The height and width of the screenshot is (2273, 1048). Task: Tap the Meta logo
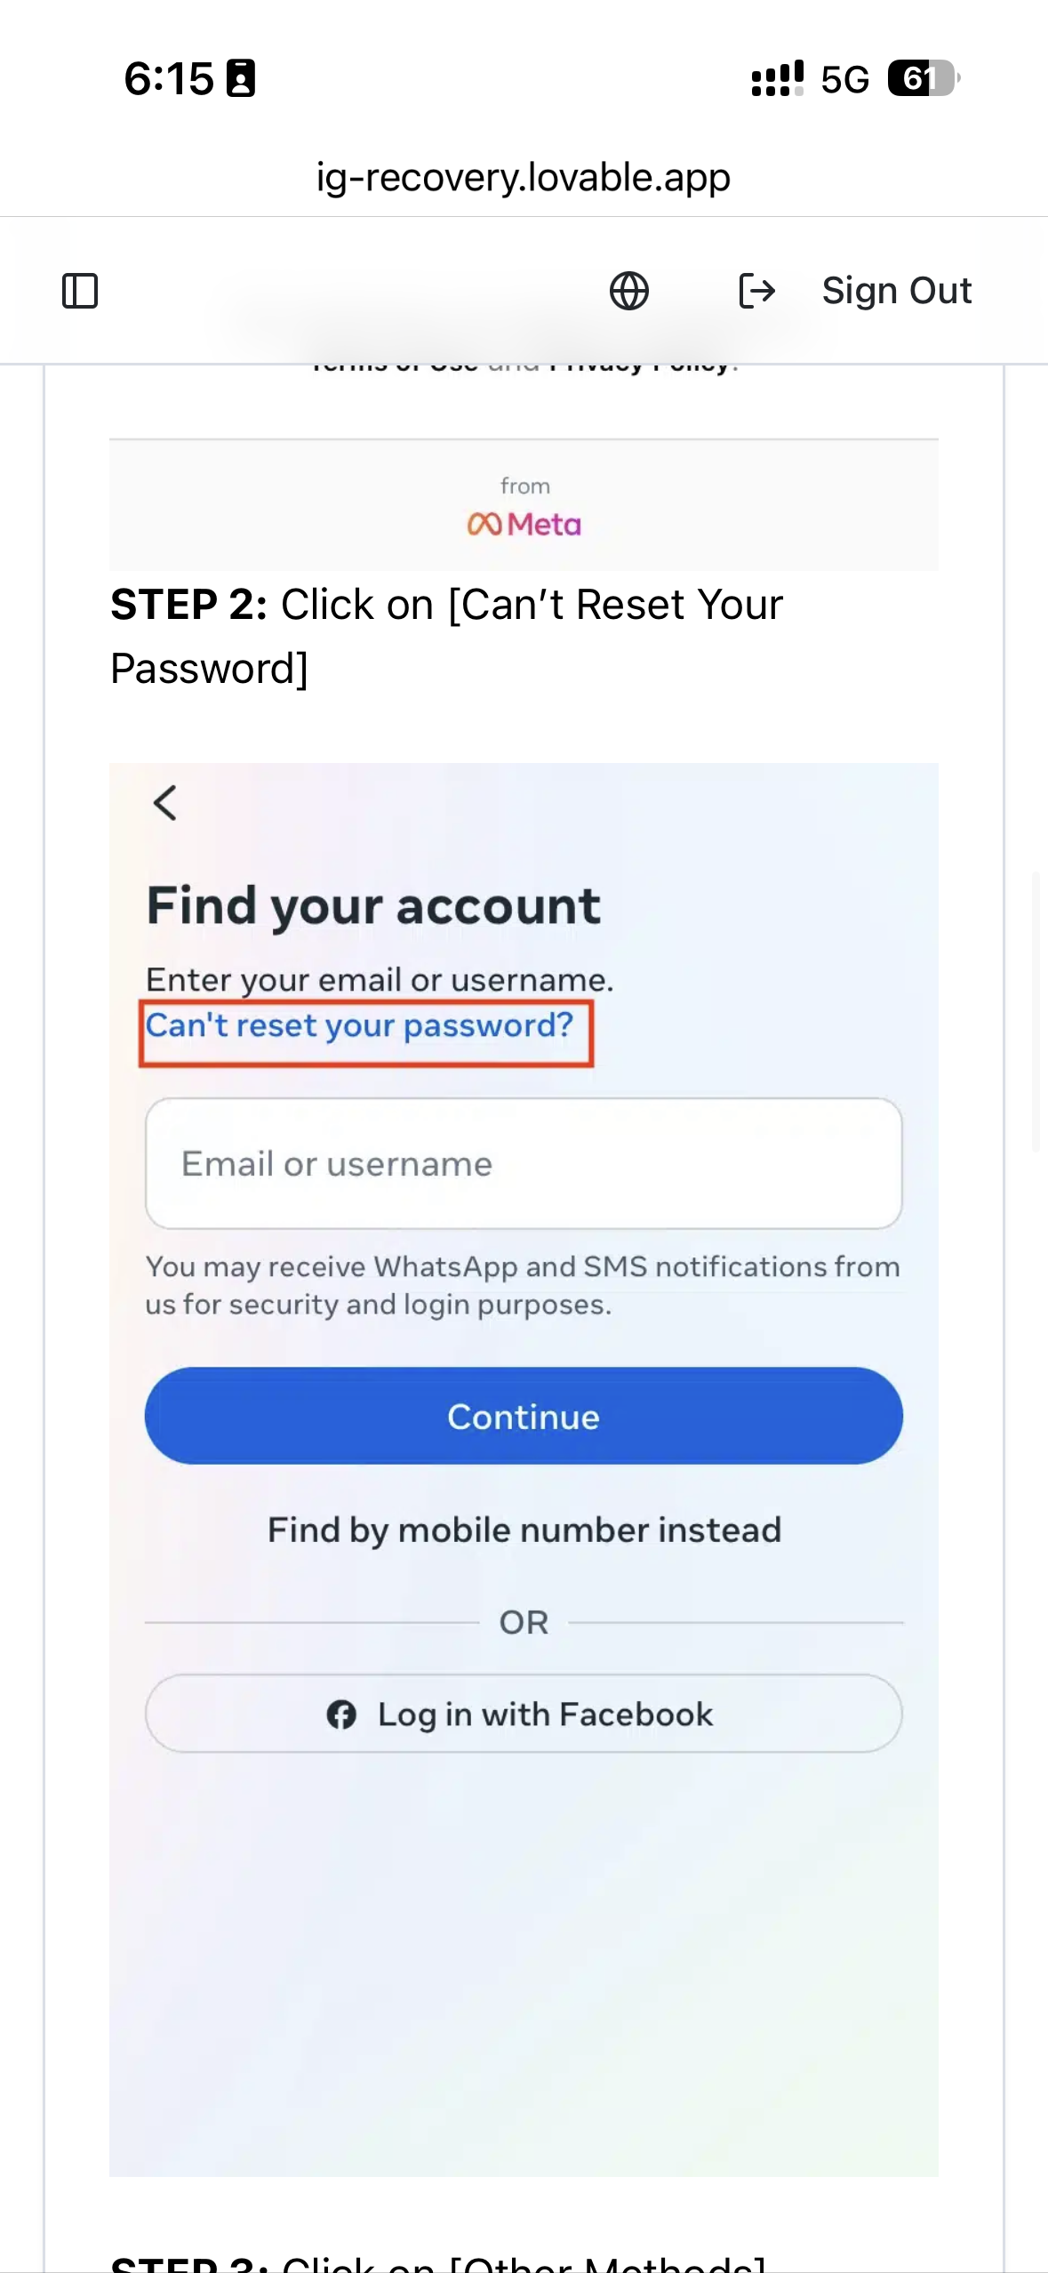click(x=524, y=525)
